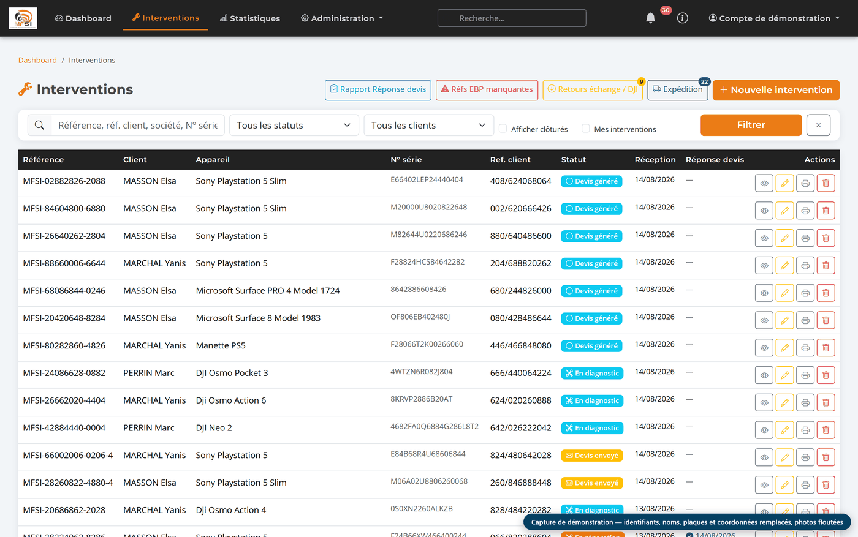The width and height of the screenshot is (858, 537).
Task: Follow the Dashboard breadcrumb link
Action: tap(37, 60)
